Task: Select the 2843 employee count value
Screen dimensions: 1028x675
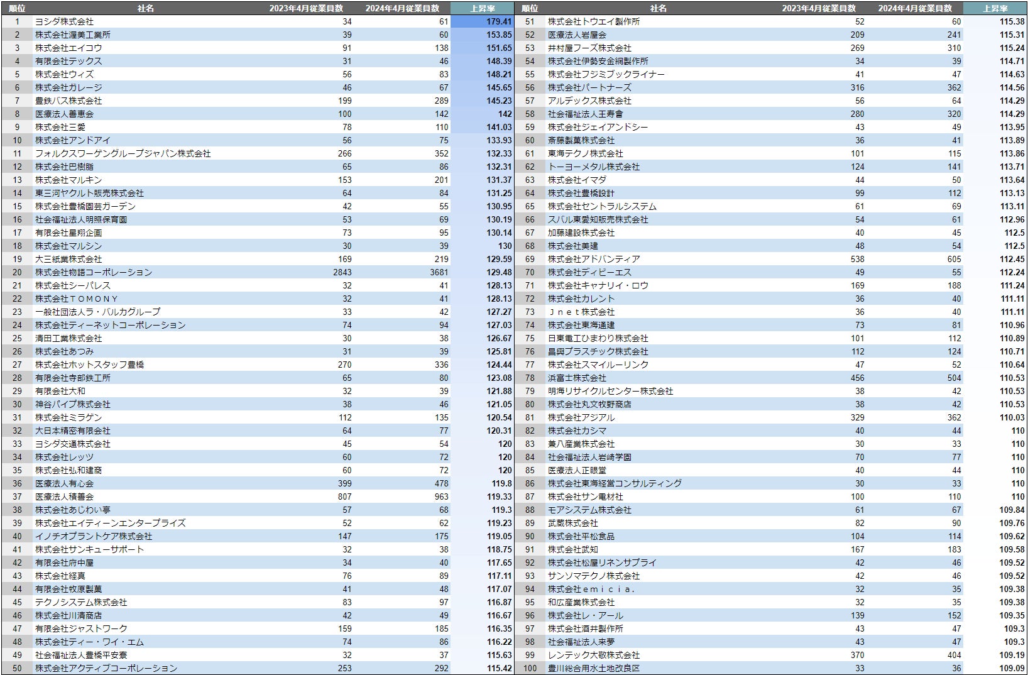Action: click(342, 272)
